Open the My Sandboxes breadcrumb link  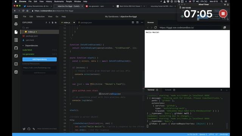pos(112,17)
